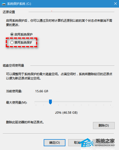Click the slider track left of the thumb

coord(42,102)
